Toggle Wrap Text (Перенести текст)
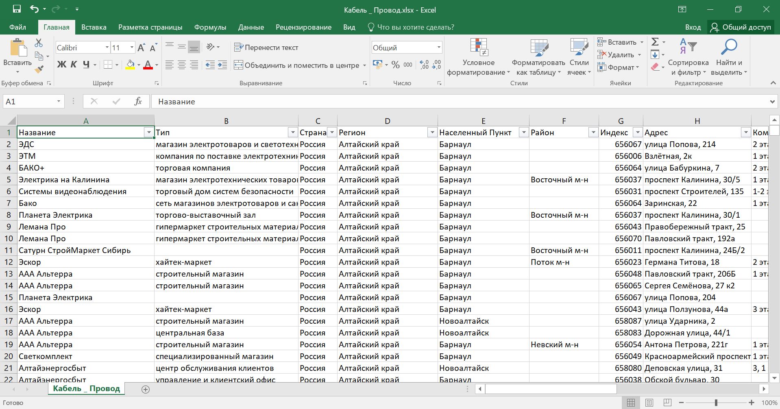 [266, 48]
